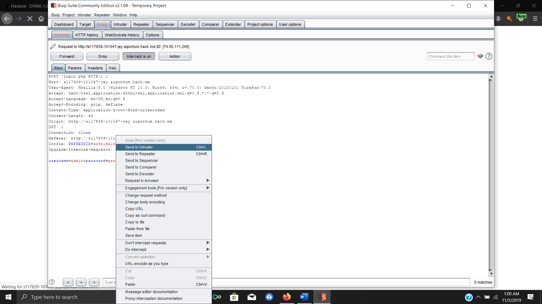The image size is (542, 304).
Task: Open Firefox from the taskbar
Action: pos(287,297)
